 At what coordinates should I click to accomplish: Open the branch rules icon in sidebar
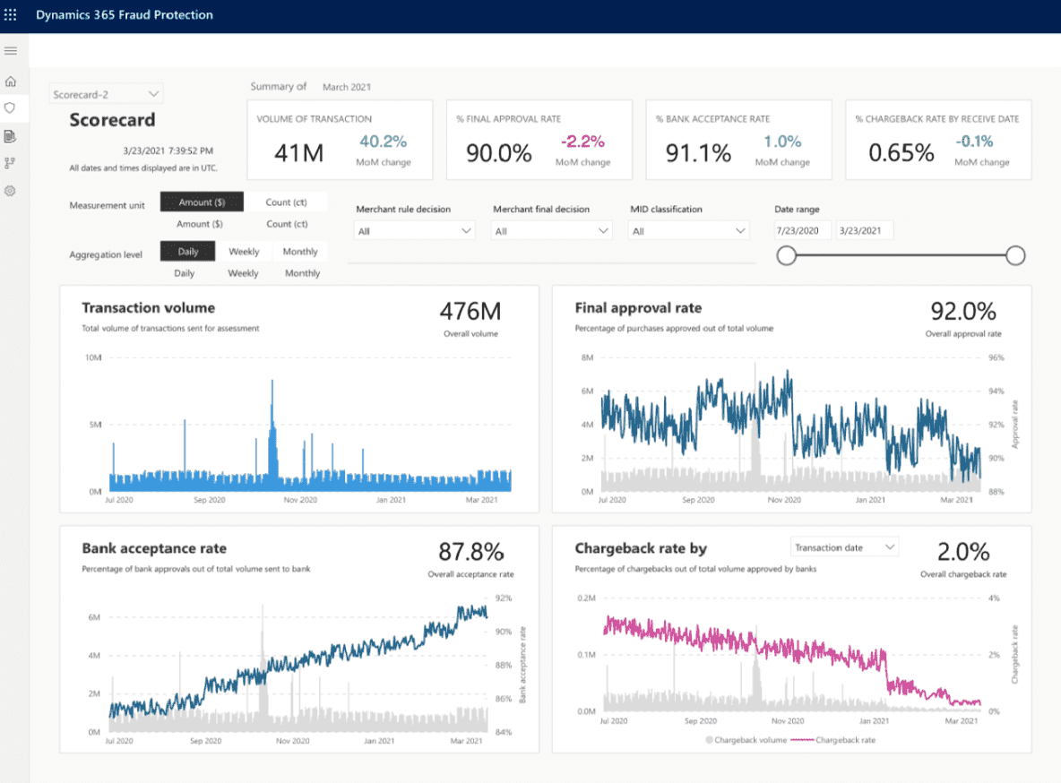[10, 163]
